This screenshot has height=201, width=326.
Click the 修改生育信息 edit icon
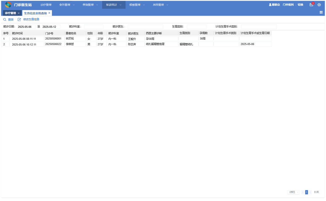[19, 19]
